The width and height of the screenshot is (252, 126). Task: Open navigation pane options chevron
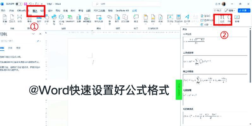click(33, 34)
